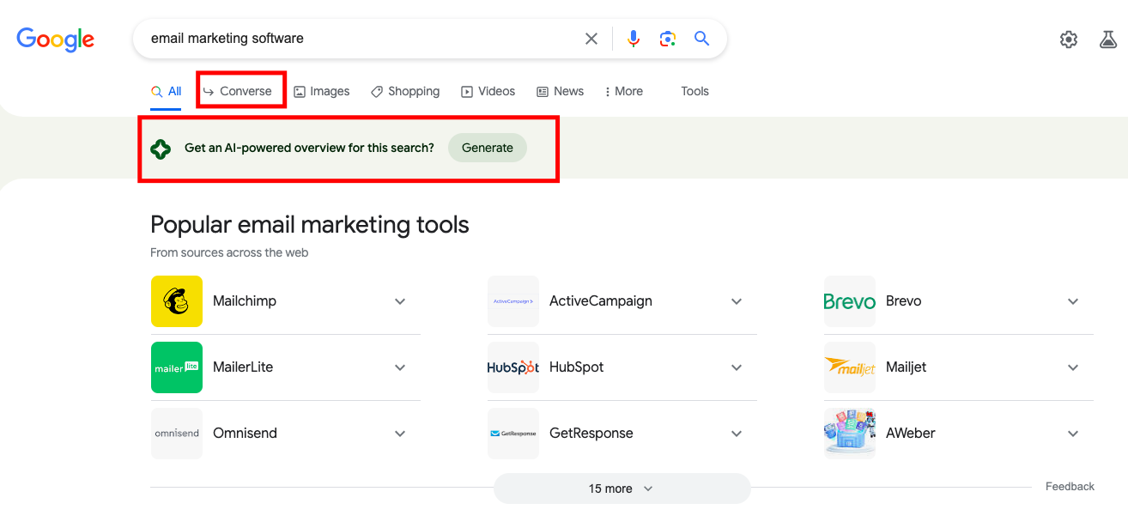The width and height of the screenshot is (1128, 528).
Task: Show 15 more email tools
Action: (x=622, y=489)
